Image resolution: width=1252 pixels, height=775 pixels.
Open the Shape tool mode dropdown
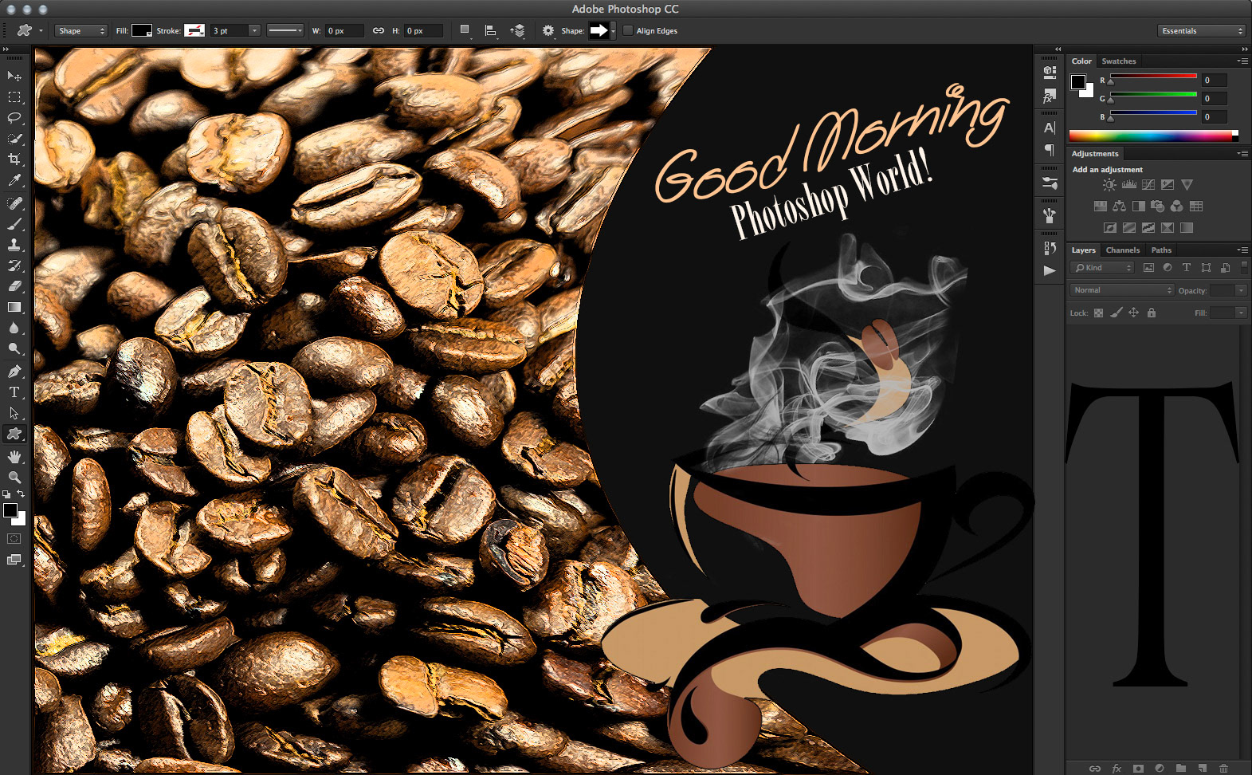coord(80,30)
